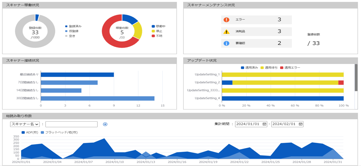The height and width of the screenshot is (166, 361).
Task: Click the 7日間接続なし bar
Action: tap(69, 83)
